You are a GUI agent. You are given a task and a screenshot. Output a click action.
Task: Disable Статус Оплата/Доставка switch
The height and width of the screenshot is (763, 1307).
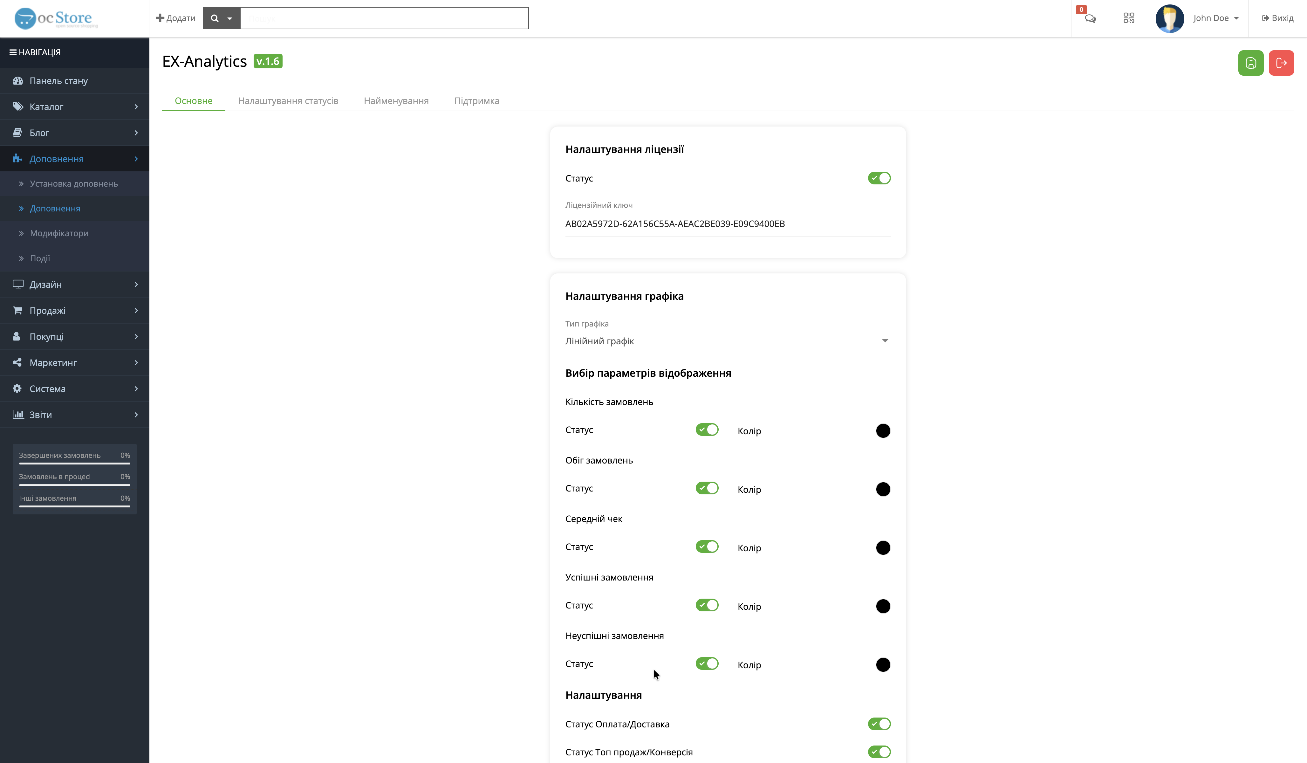tap(879, 724)
